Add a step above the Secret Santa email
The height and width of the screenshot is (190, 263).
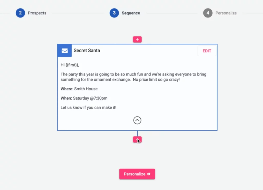pyautogui.click(x=137, y=39)
